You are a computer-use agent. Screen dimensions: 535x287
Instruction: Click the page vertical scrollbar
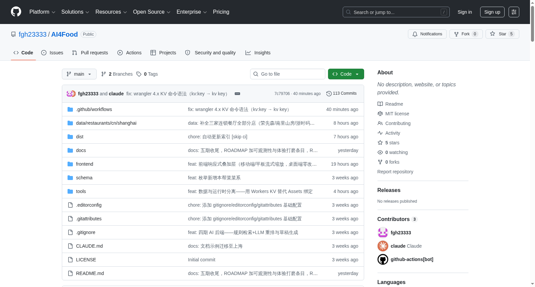tap(532, 24)
